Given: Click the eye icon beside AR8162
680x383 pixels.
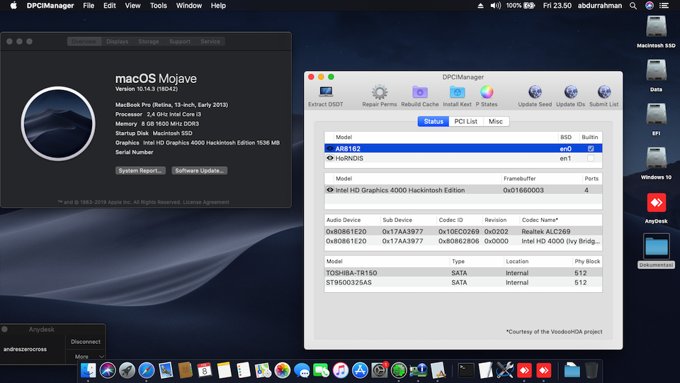Looking at the screenshot, I should pyautogui.click(x=330, y=148).
